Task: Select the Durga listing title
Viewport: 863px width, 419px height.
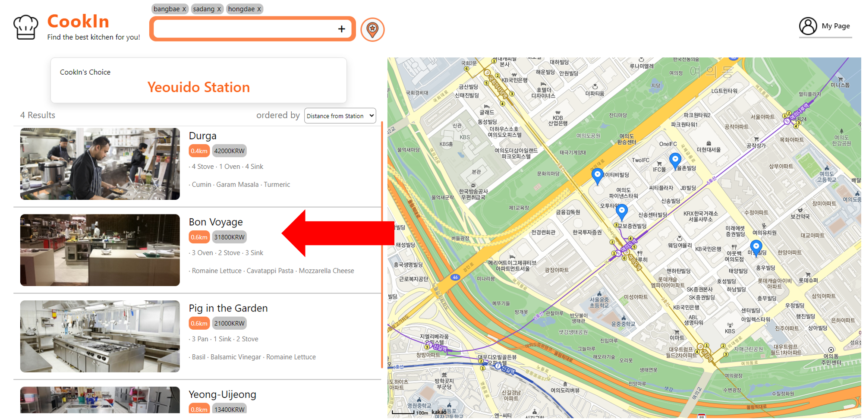Action: [x=202, y=136]
